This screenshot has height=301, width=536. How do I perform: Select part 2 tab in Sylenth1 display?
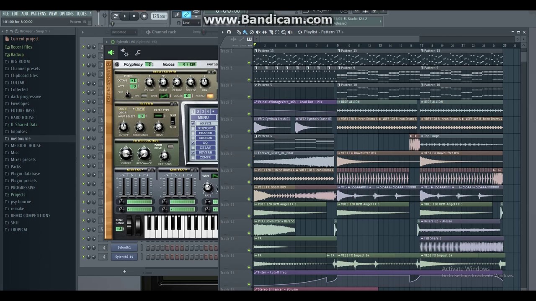(x=198, y=112)
